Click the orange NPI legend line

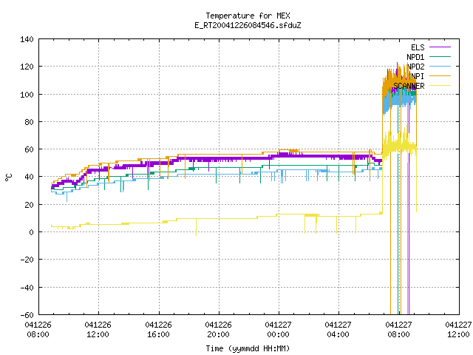click(x=440, y=76)
